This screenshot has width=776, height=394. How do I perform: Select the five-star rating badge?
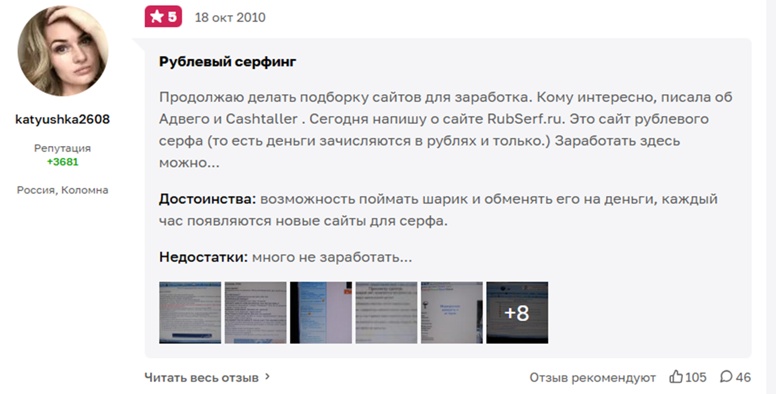pyautogui.click(x=163, y=17)
